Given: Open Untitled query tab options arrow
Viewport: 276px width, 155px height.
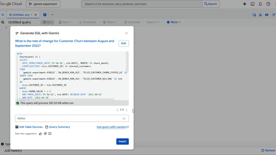Looking at the screenshot, I should (31, 15).
